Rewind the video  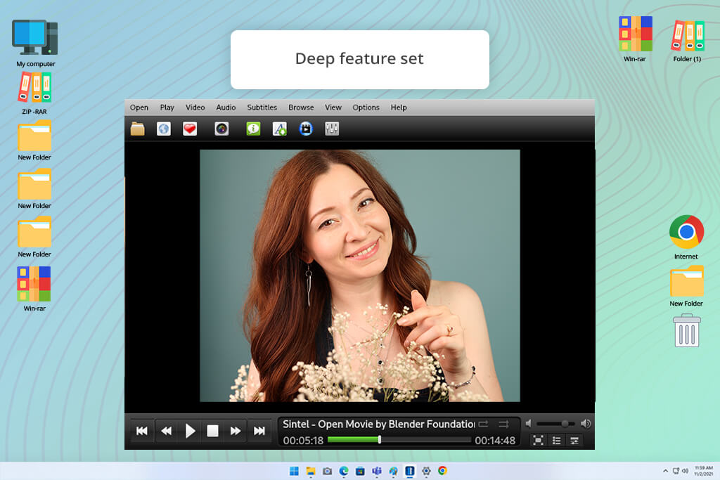tap(166, 431)
